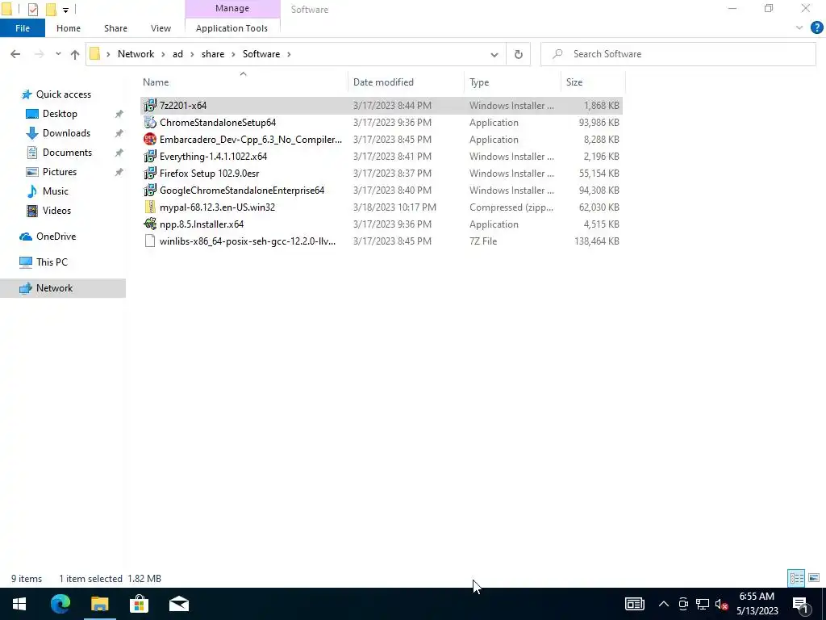Open the notification center icon
This screenshot has height=620, width=826.
(800, 604)
